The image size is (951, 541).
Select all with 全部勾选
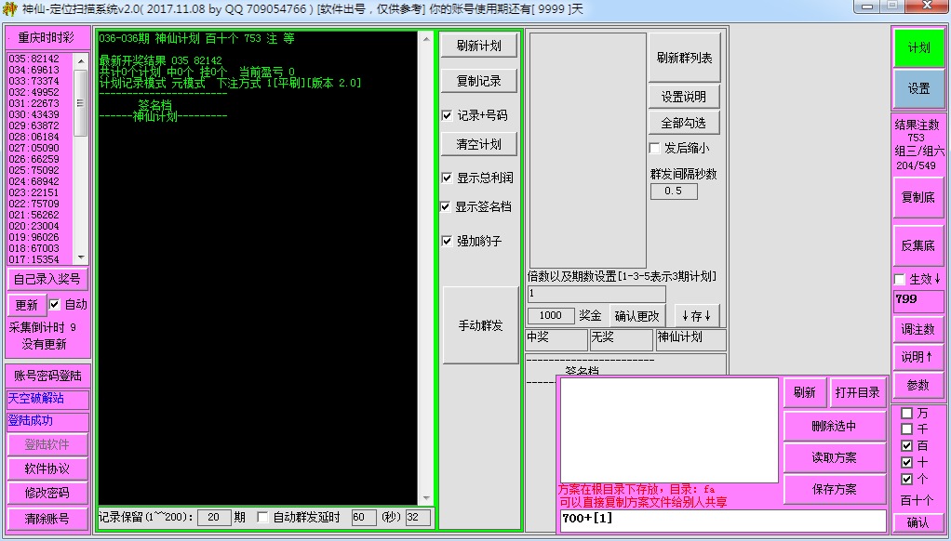(684, 123)
